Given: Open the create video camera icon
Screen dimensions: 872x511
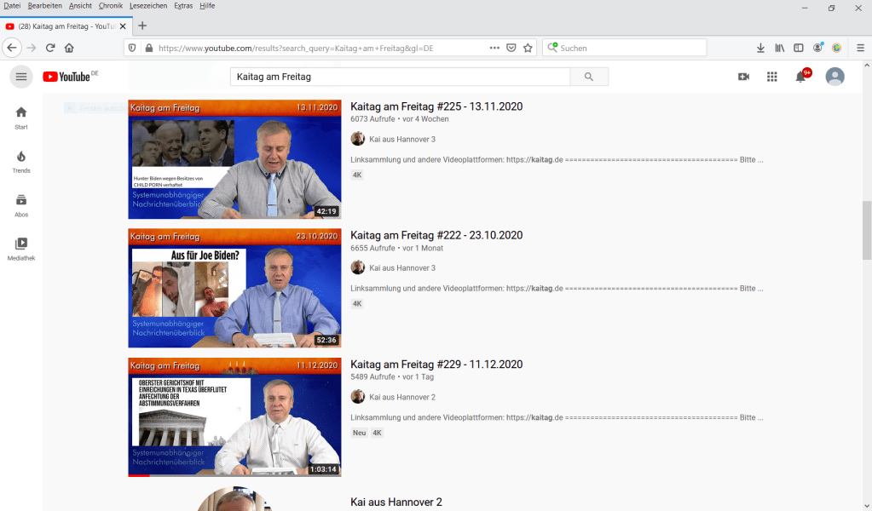Looking at the screenshot, I should 743,77.
